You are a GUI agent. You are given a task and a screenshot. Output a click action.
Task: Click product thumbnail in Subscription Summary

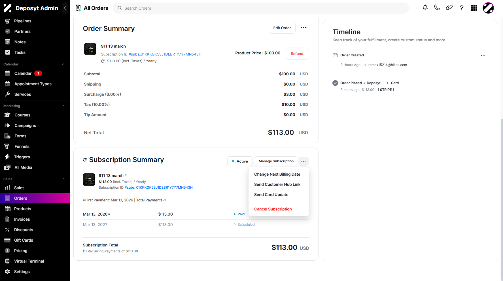89,180
